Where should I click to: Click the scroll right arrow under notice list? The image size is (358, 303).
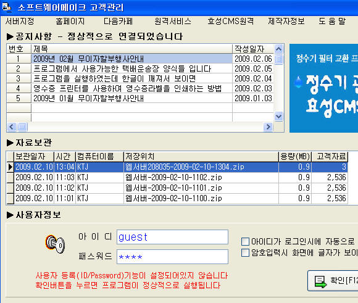tap(268, 127)
